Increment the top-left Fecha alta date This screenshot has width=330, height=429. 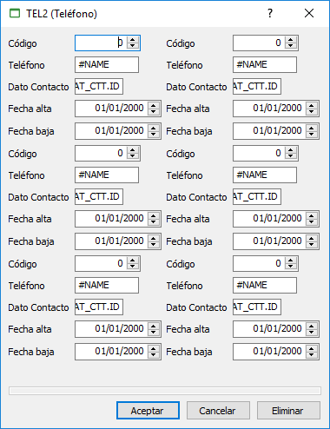click(154, 106)
